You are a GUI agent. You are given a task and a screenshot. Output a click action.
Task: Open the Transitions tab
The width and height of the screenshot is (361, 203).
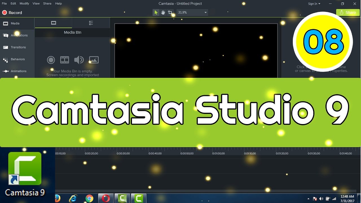tap(17, 47)
